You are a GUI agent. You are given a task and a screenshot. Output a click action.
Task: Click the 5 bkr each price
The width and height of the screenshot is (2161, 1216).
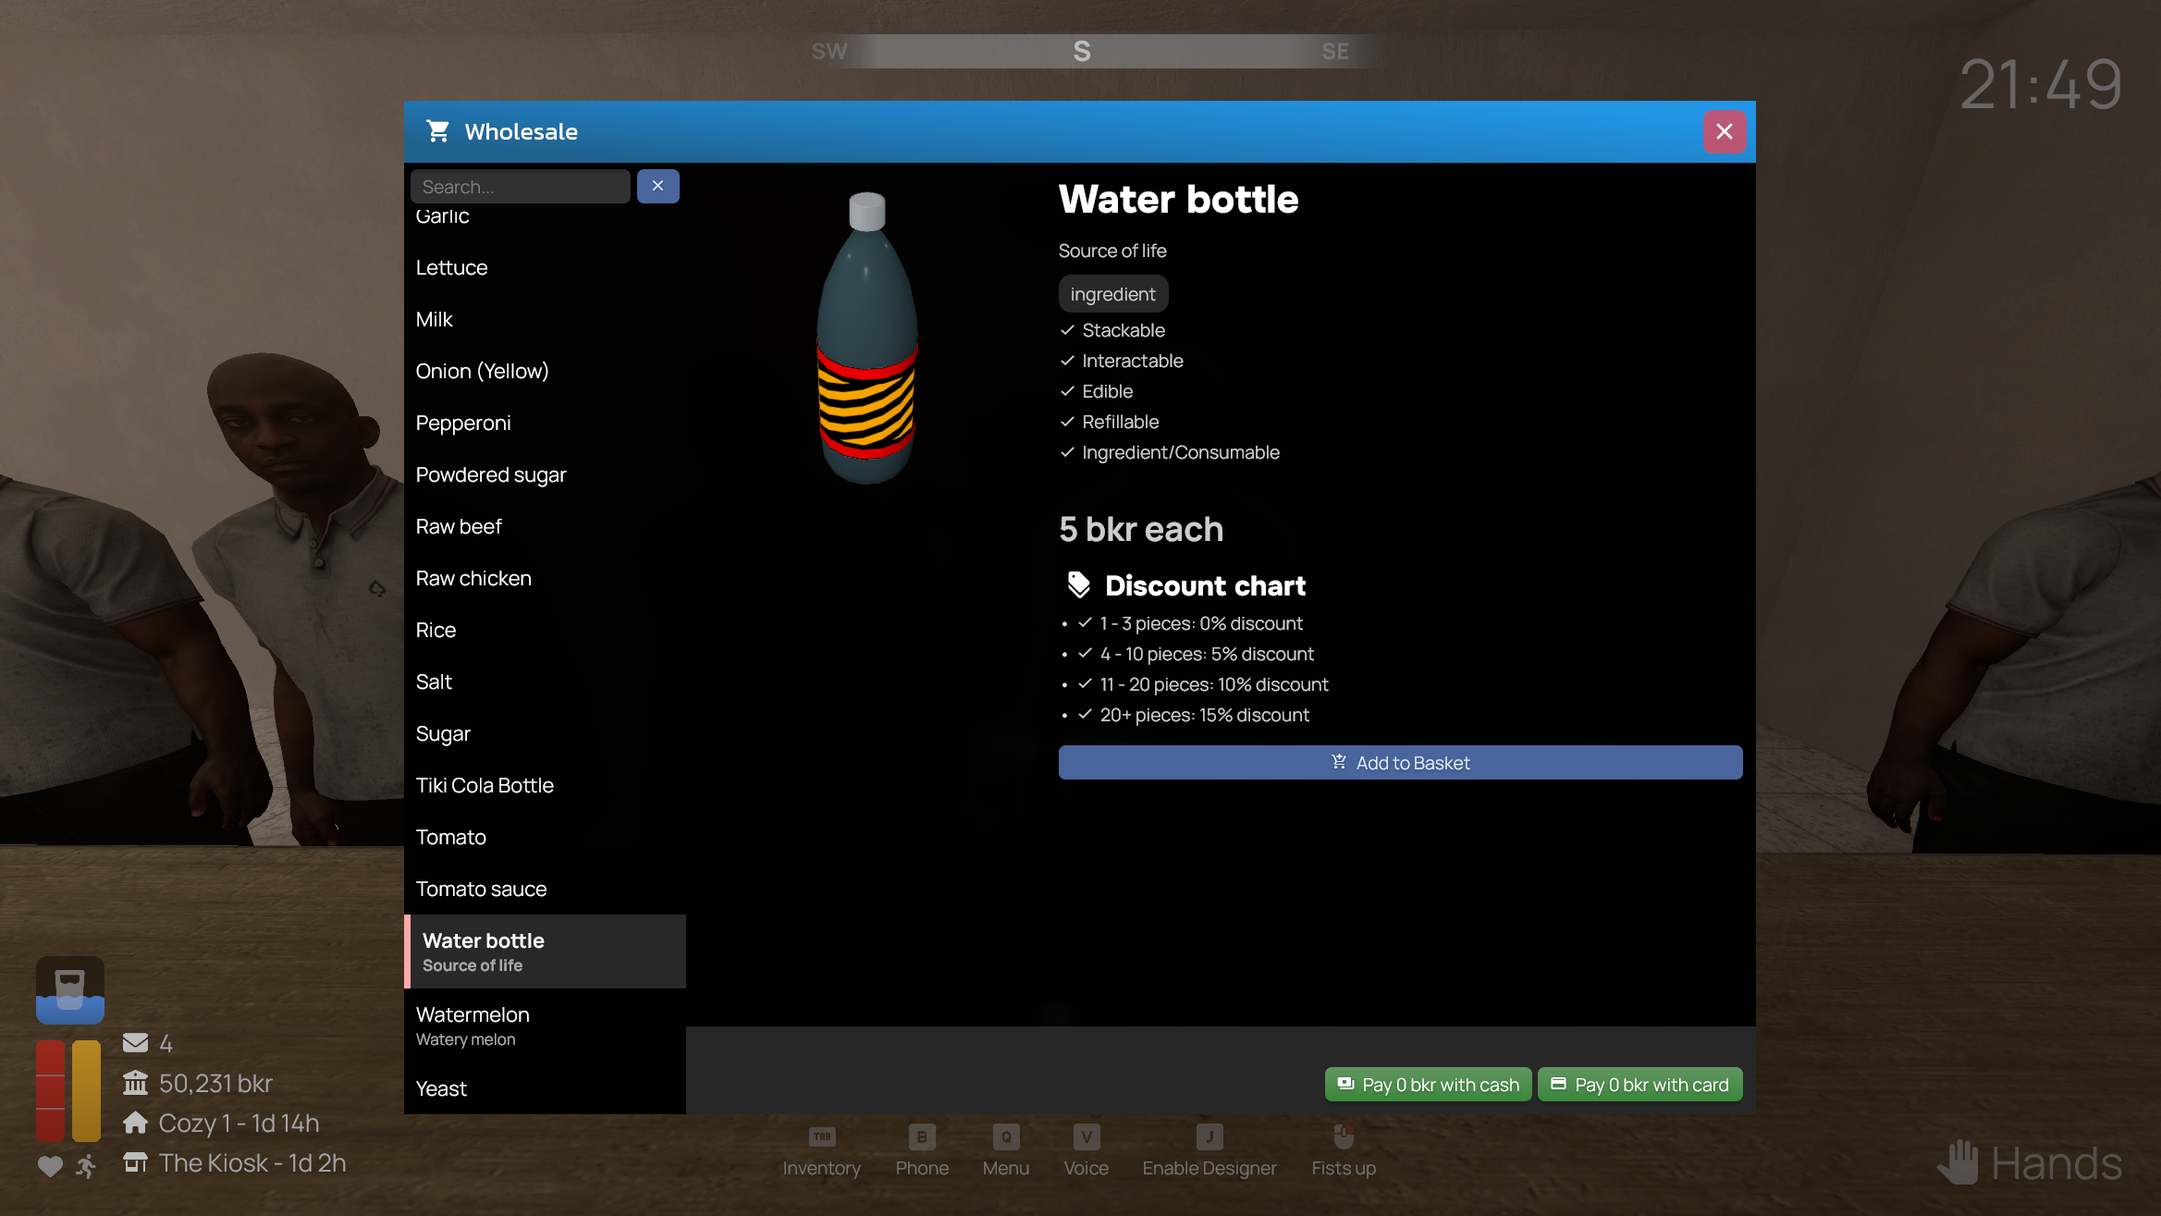1141,529
